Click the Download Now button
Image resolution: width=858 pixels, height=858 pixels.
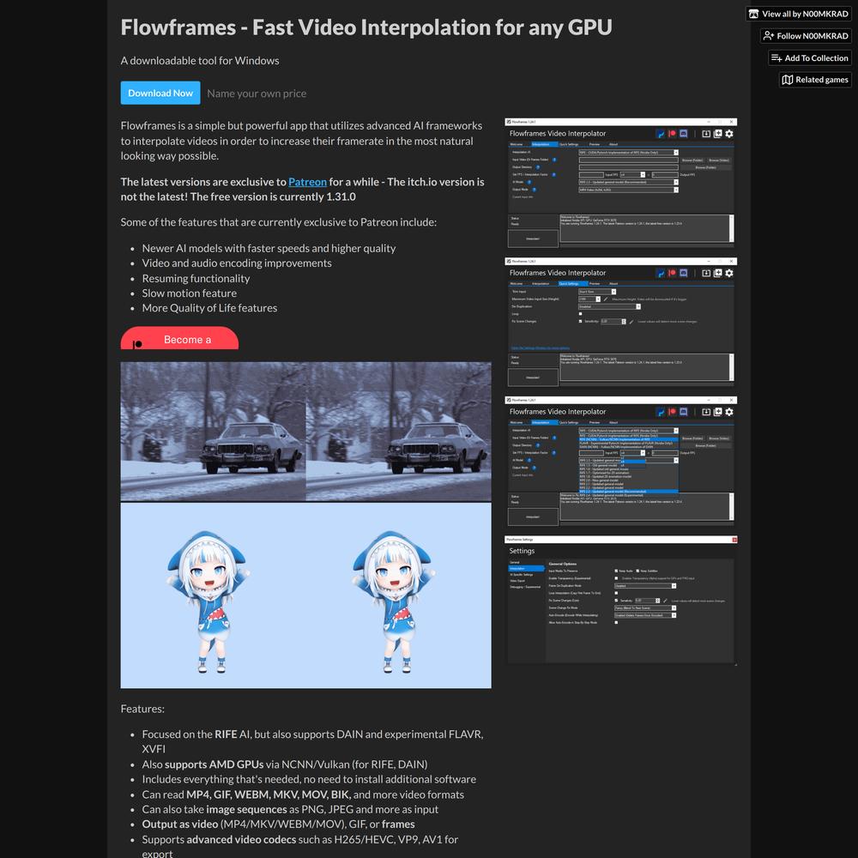[160, 93]
